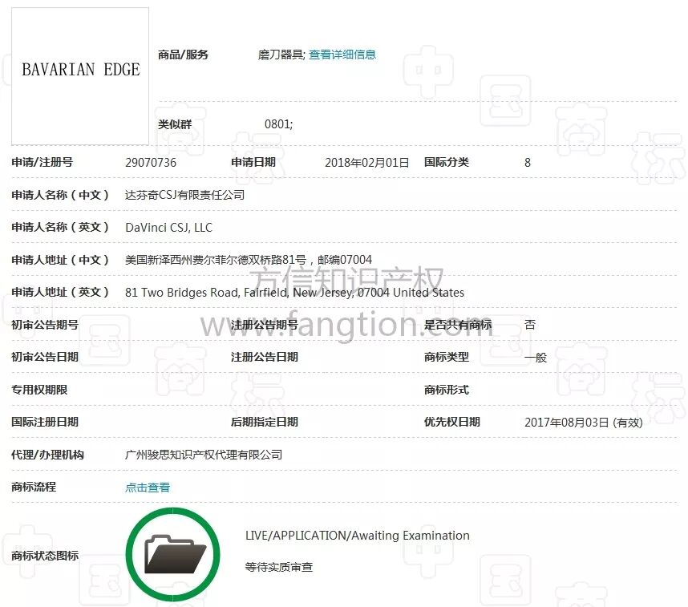Screen dimensions: 688x607
Task: Select the Chinese address 美国新泽西州费尔菲尔德双桥路81号
Action: tap(216, 260)
